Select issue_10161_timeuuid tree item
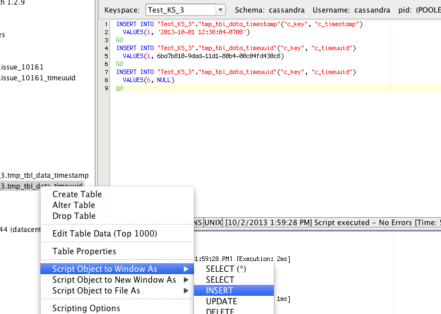 point(38,78)
